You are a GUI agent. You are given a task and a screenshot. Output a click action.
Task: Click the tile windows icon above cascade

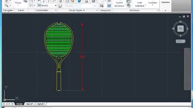[x=129, y=1]
